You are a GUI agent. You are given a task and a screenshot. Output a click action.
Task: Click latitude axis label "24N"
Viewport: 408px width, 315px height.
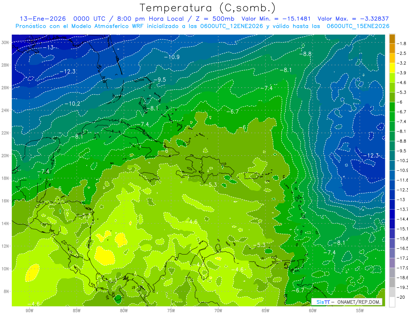pos(6,110)
